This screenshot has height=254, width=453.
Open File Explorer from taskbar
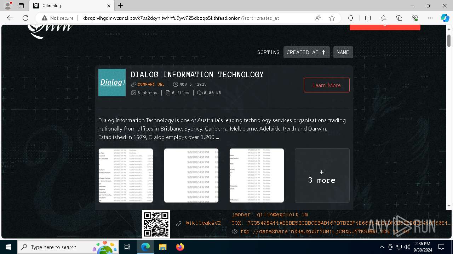162,247
